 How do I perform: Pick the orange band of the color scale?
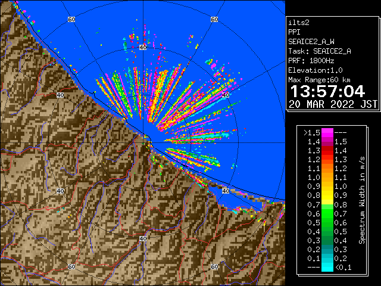tap(327, 173)
